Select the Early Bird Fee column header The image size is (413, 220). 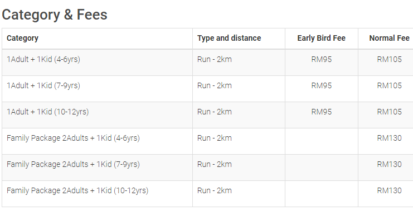(322, 39)
